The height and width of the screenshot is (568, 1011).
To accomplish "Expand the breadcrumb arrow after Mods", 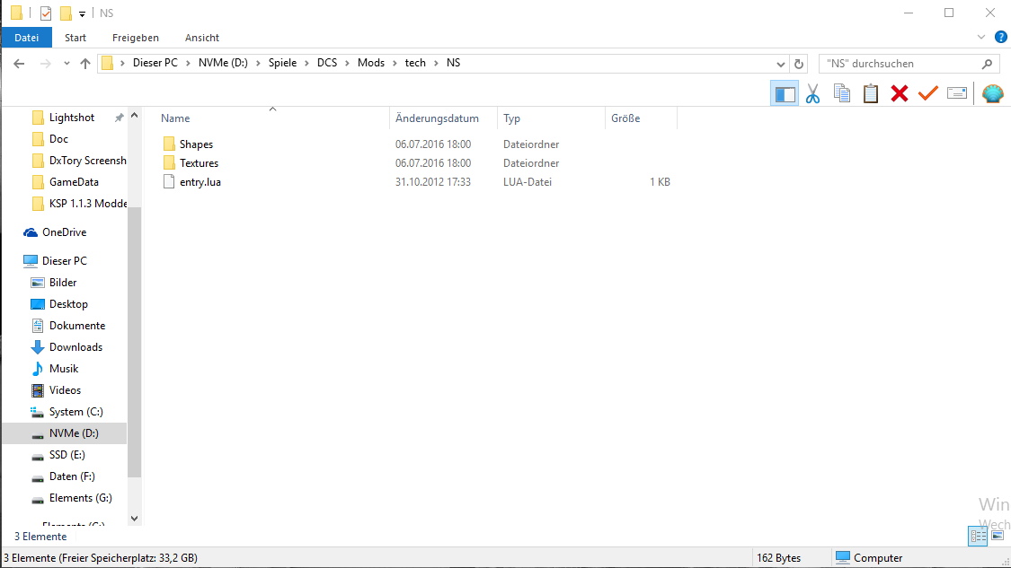I will [395, 63].
